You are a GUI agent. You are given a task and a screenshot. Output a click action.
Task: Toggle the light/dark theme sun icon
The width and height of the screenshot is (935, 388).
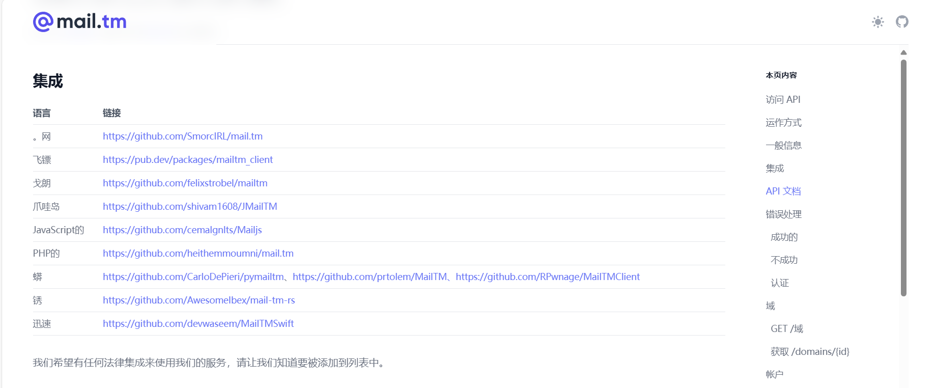point(878,22)
